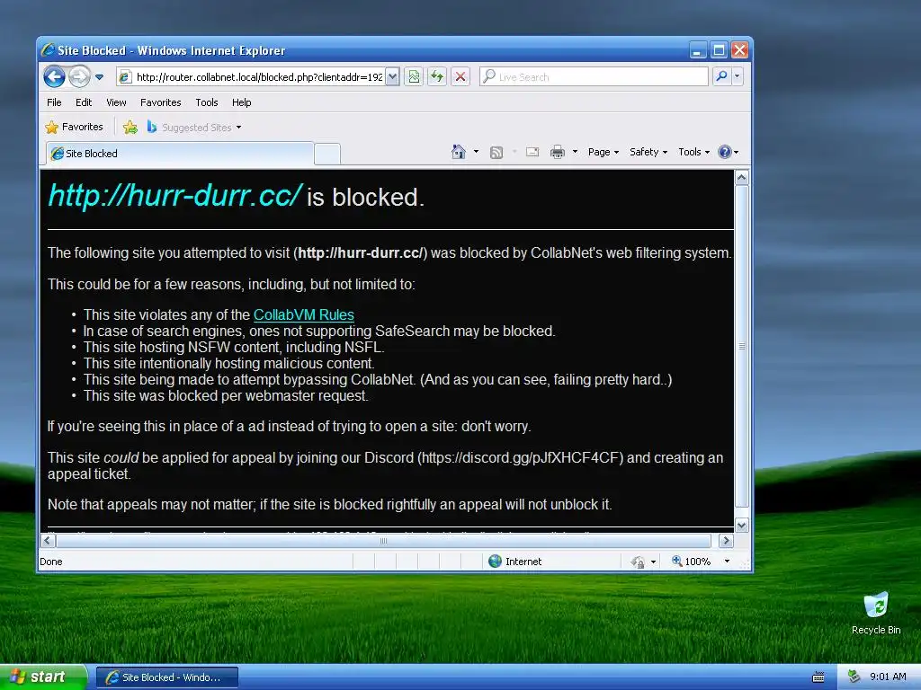Click the 9:01 AM taskbar clock

click(888, 677)
